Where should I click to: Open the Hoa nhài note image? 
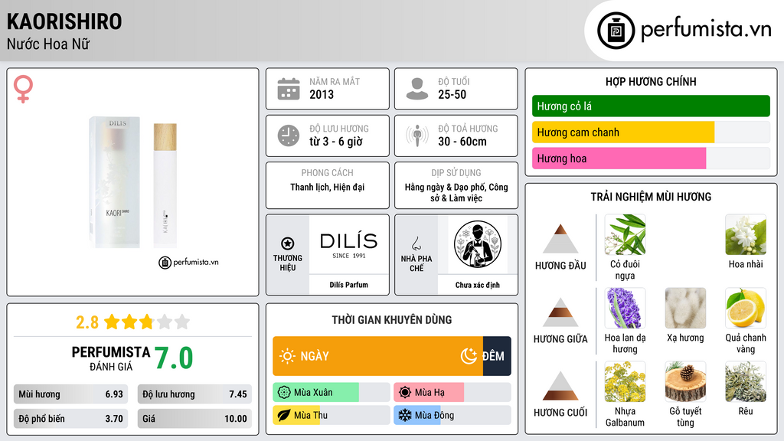pyautogui.click(x=746, y=234)
